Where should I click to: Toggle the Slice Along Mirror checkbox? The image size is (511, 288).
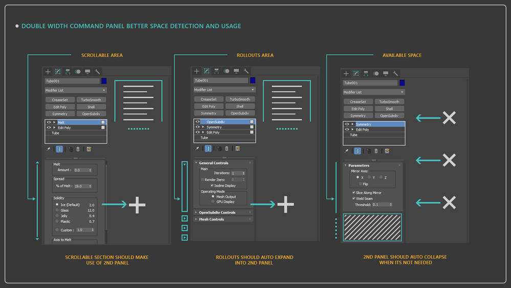[x=353, y=192]
